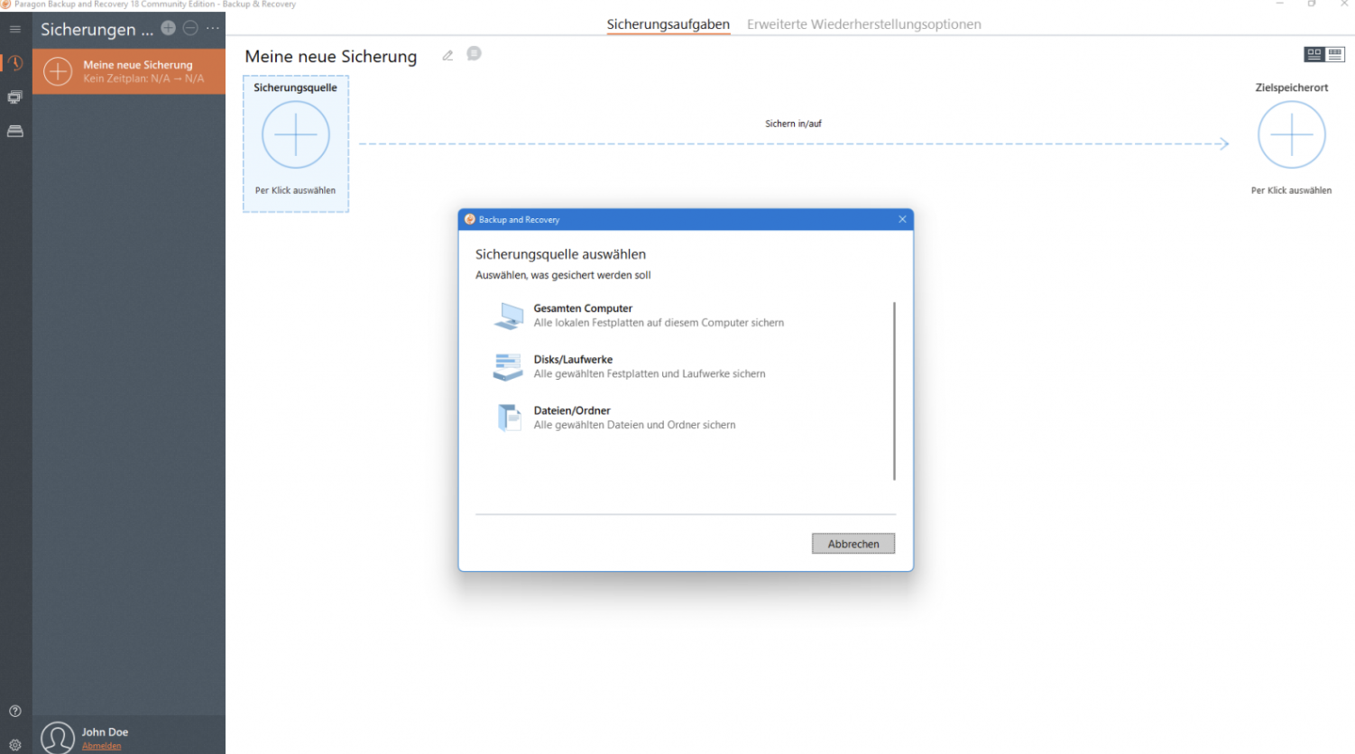1355x754 pixels.
Task: Rename backup using the pencil icon
Action: (x=447, y=56)
